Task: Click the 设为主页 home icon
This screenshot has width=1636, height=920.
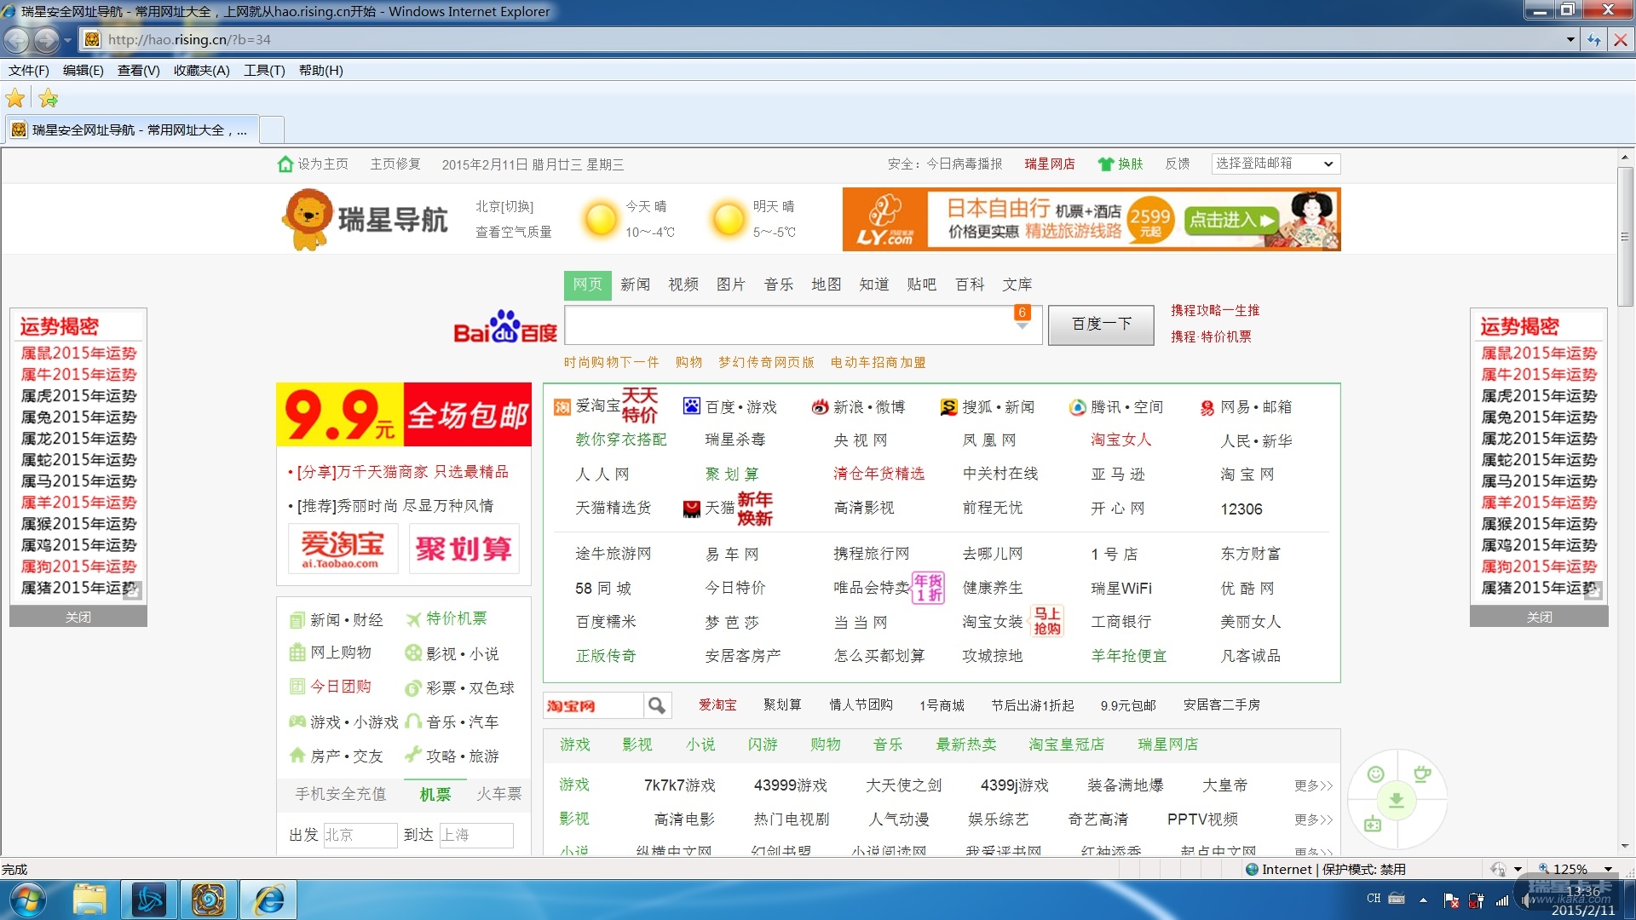Action: 285,164
